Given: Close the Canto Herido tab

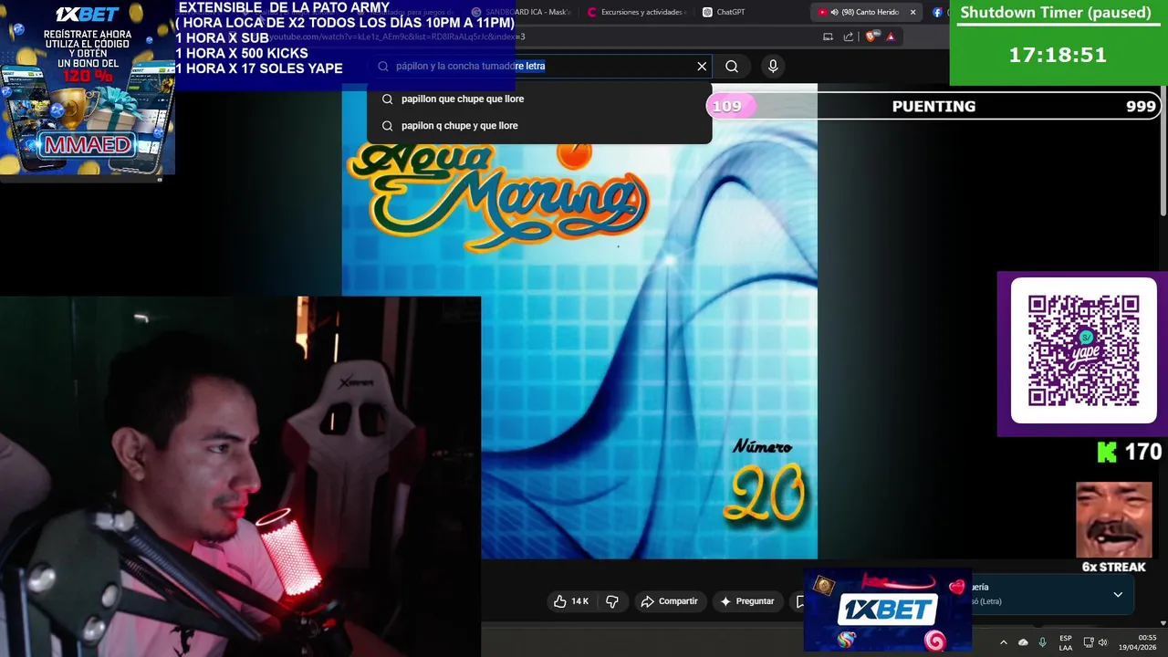Looking at the screenshot, I should [x=912, y=12].
